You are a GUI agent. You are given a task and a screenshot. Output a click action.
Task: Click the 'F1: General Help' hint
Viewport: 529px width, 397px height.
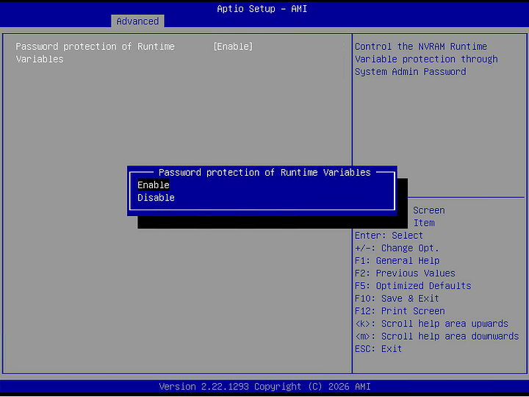coord(397,260)
